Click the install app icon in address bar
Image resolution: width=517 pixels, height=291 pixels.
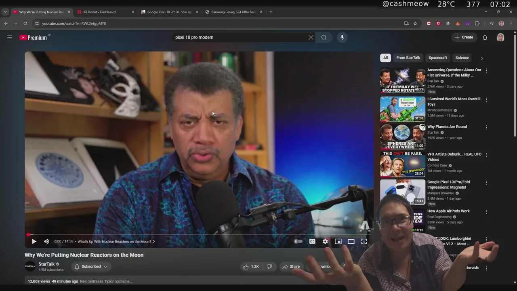[x=406, y=23]
